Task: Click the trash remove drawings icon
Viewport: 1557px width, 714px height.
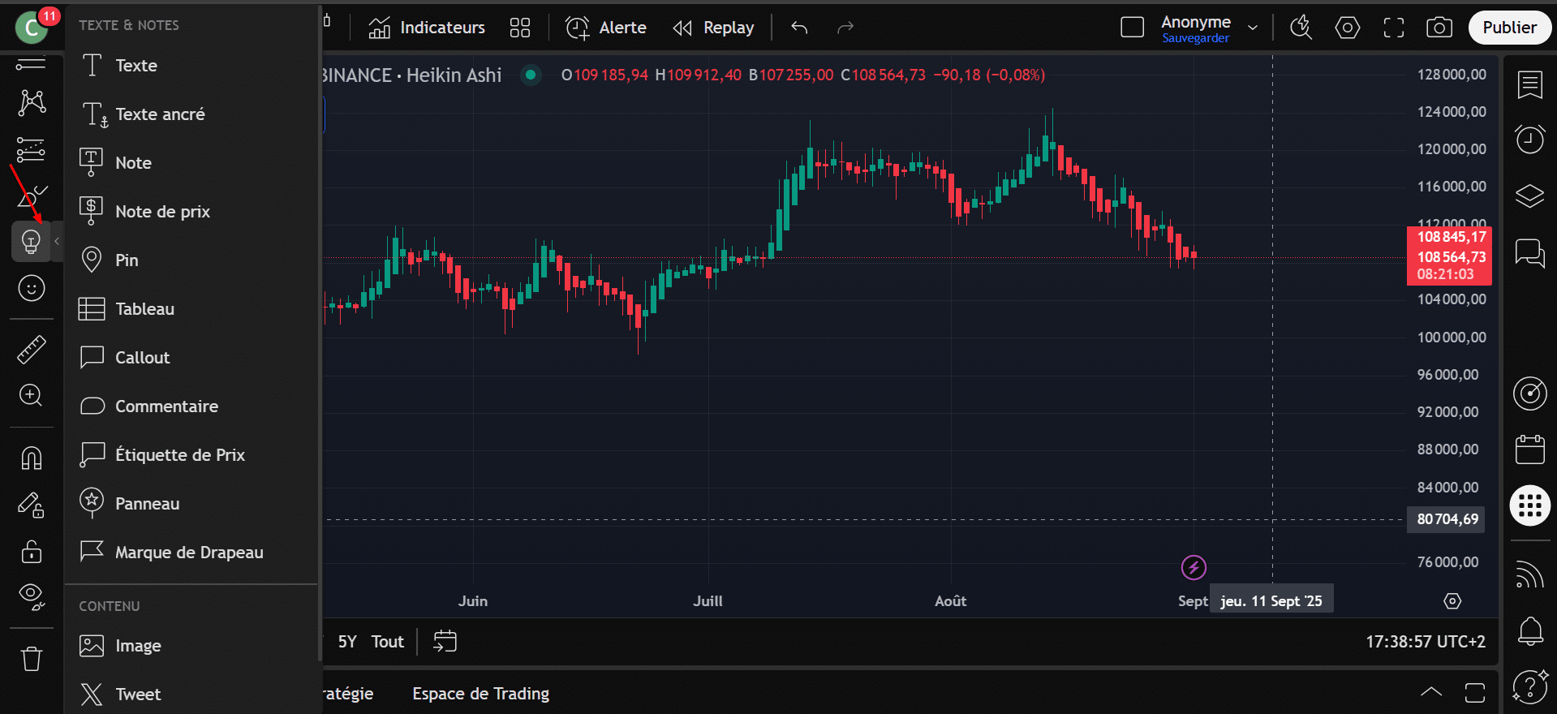Action: pos(32,658)
